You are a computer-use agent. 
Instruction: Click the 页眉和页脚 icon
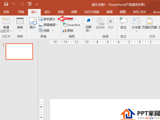coord(149,21)
